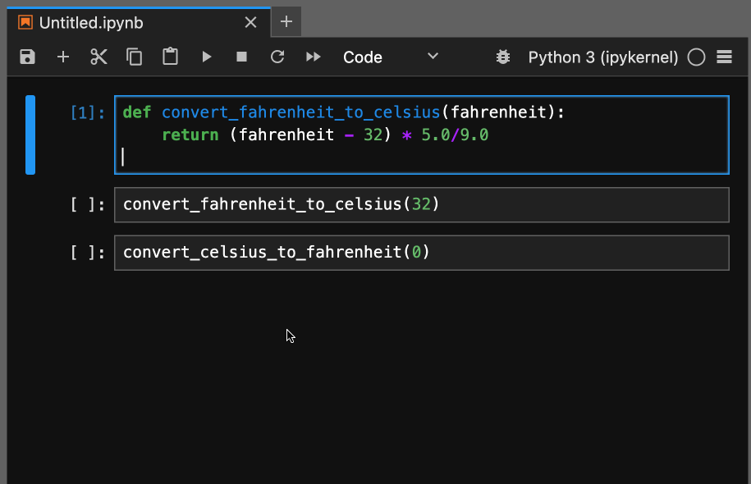
Task: Insert a cell below using plus icon
Action: [63, 57]
